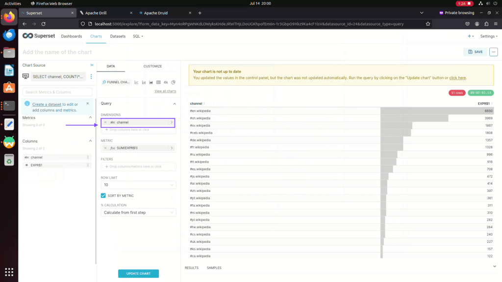This screenshot has width=502, height=282.
Task: Click the Update Chart button
Action: (x=138, y=273)
